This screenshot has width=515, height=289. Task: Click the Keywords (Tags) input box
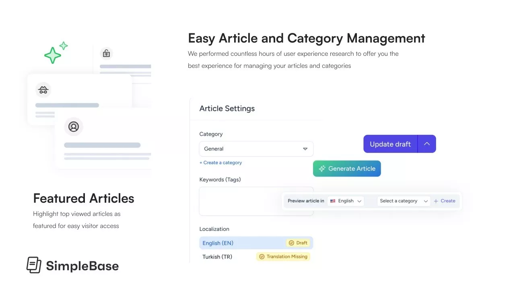click(x=256, y=201)
